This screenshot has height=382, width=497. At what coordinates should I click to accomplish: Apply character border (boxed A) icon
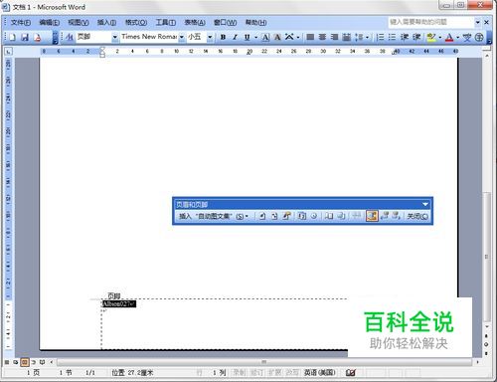click(265, 37)
